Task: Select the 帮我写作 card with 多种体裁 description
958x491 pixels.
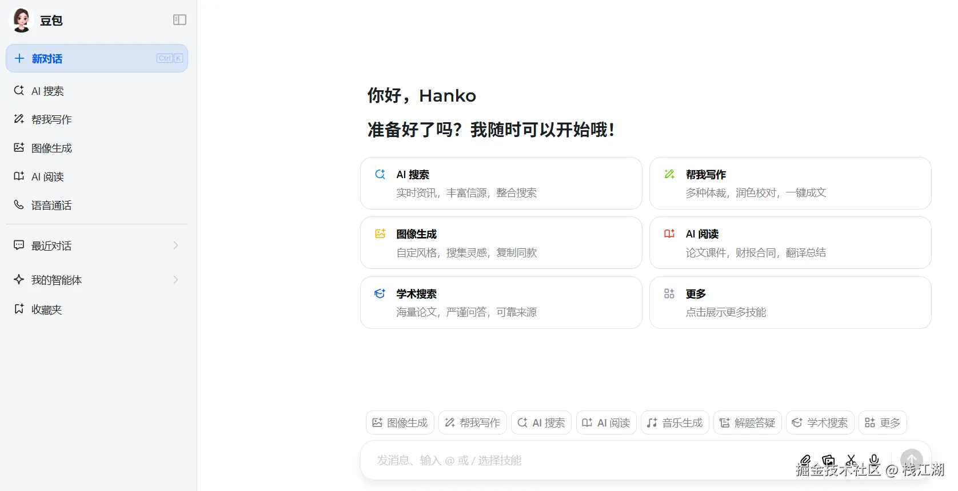Action: point(791,183)
